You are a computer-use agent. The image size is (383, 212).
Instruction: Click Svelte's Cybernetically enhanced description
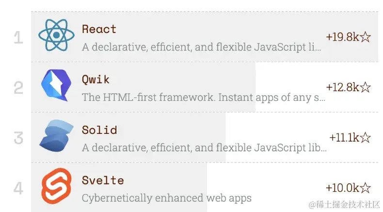tap(166, 198)
